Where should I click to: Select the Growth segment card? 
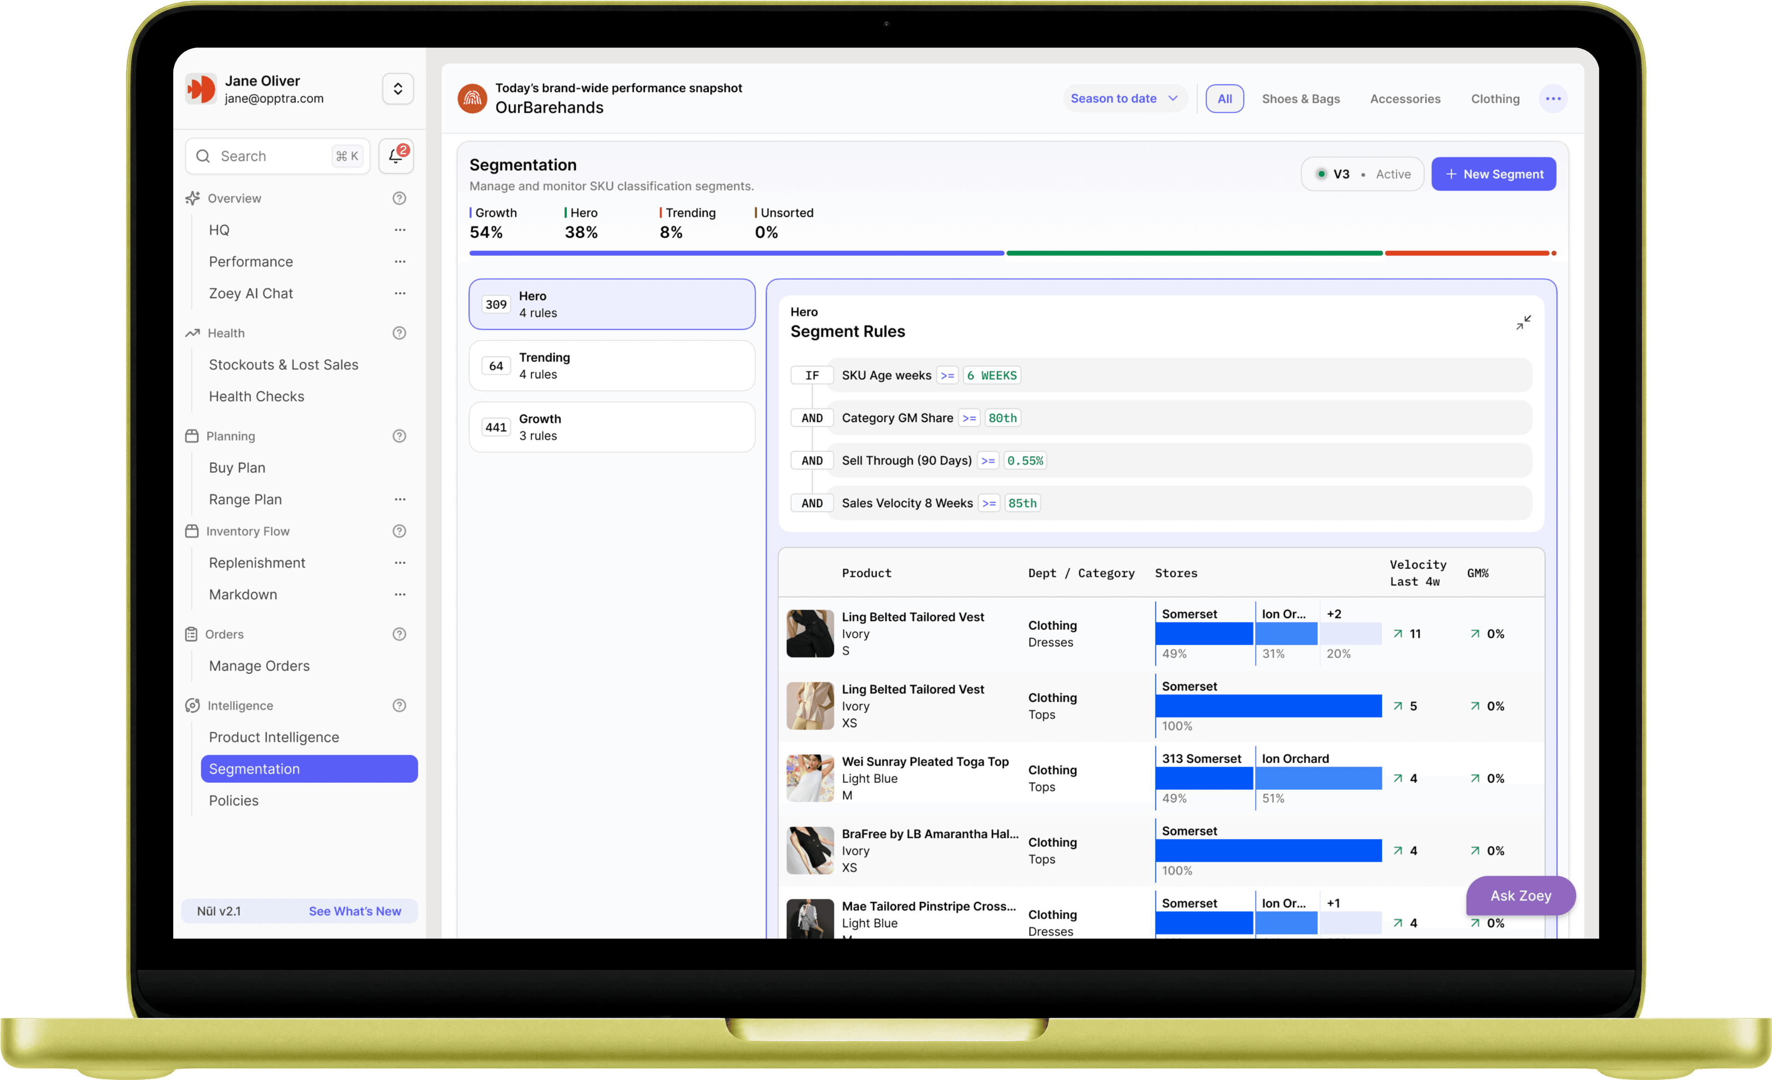point(611,427)
